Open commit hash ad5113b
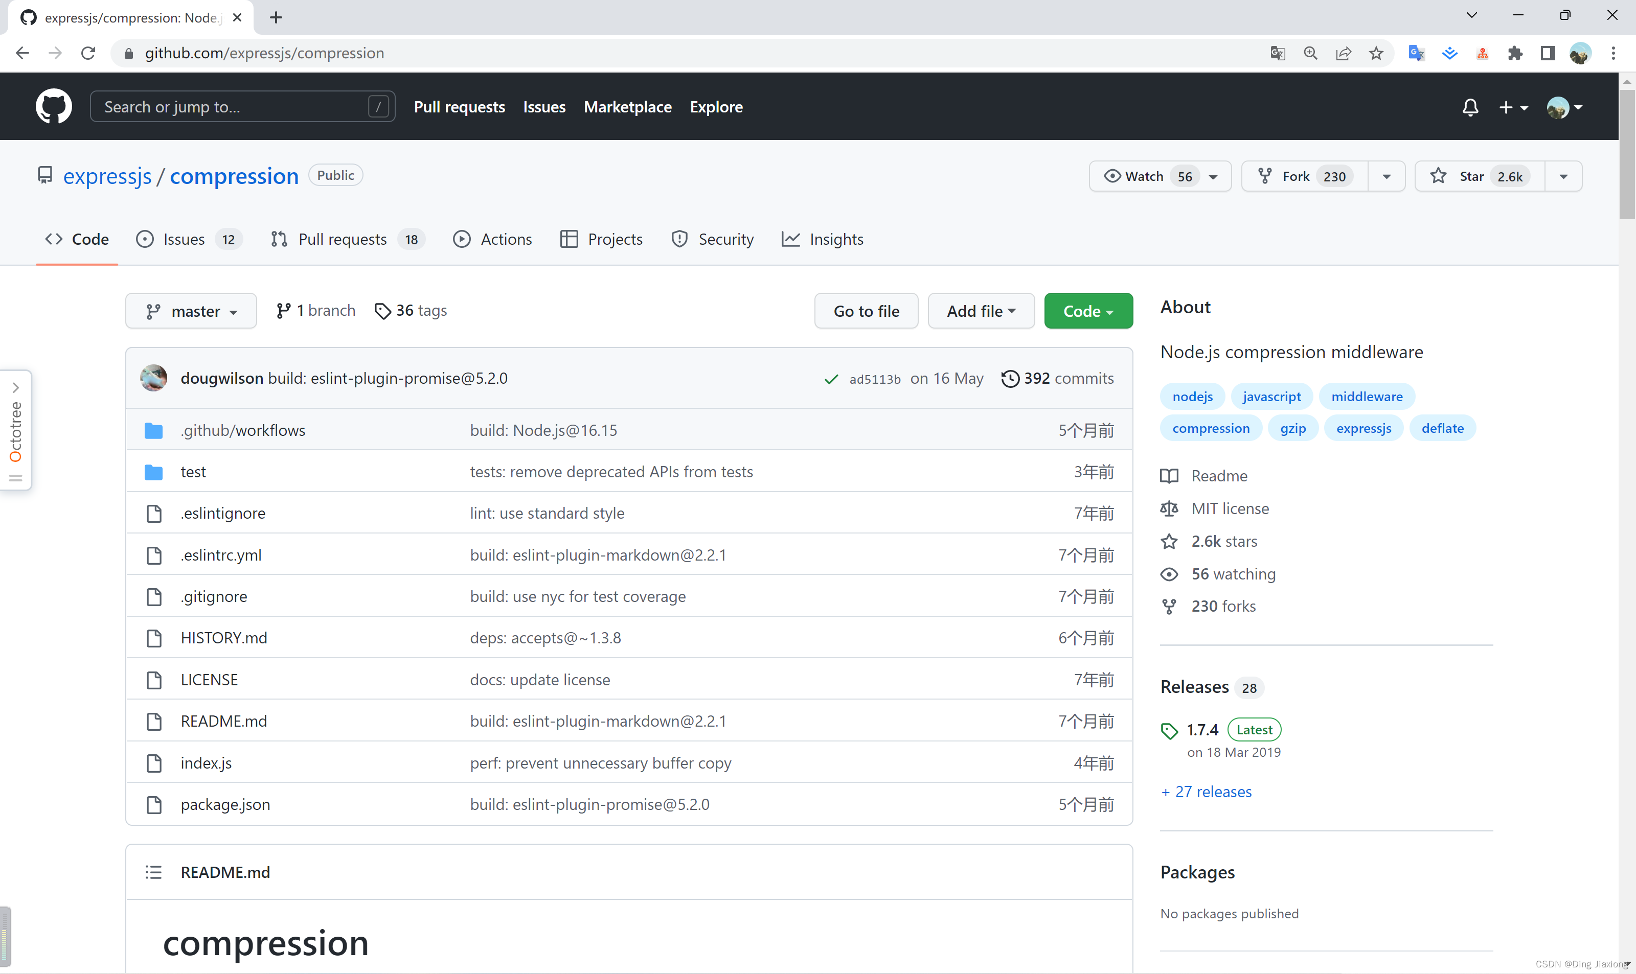This screenshot has width=1636, height=974. coord(874,379)
